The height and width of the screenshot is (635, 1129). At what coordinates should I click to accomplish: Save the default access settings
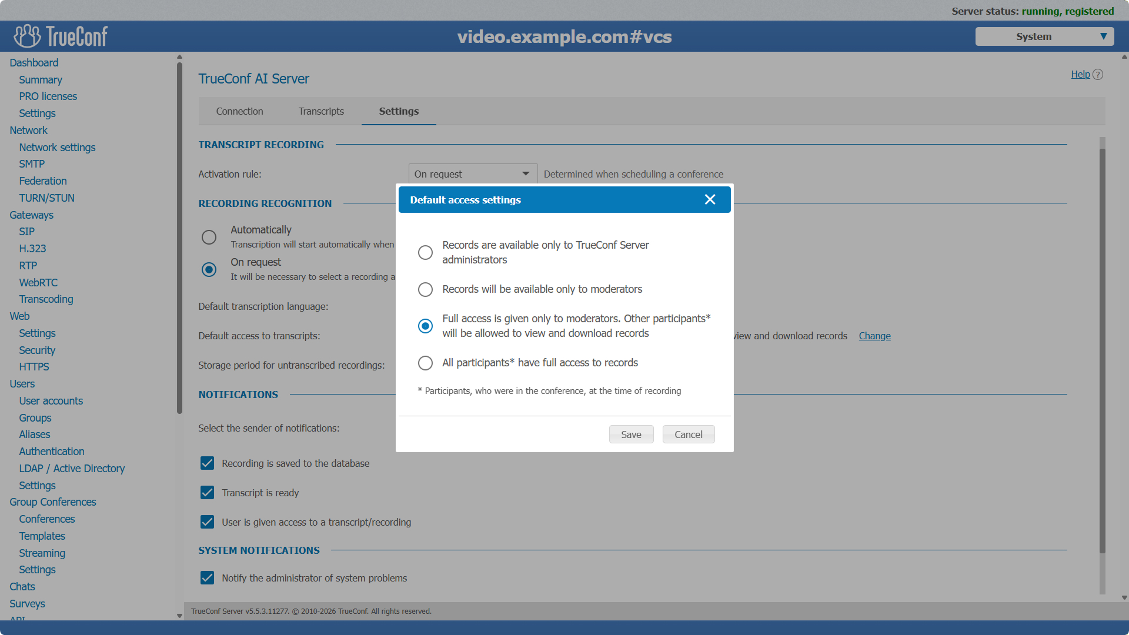[631, 435]
